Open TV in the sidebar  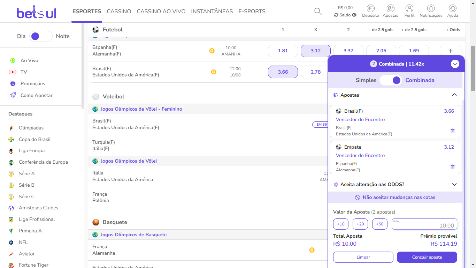tap(24, 72)
